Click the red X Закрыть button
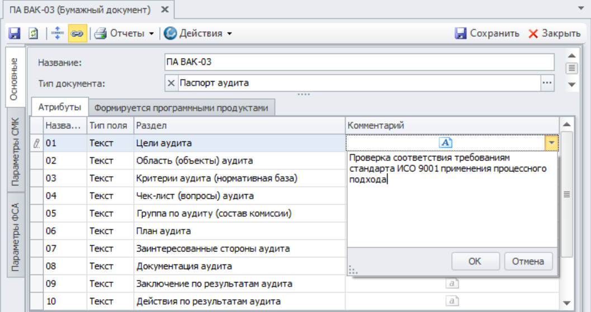The image size is (591, 312). click(554, 33)
